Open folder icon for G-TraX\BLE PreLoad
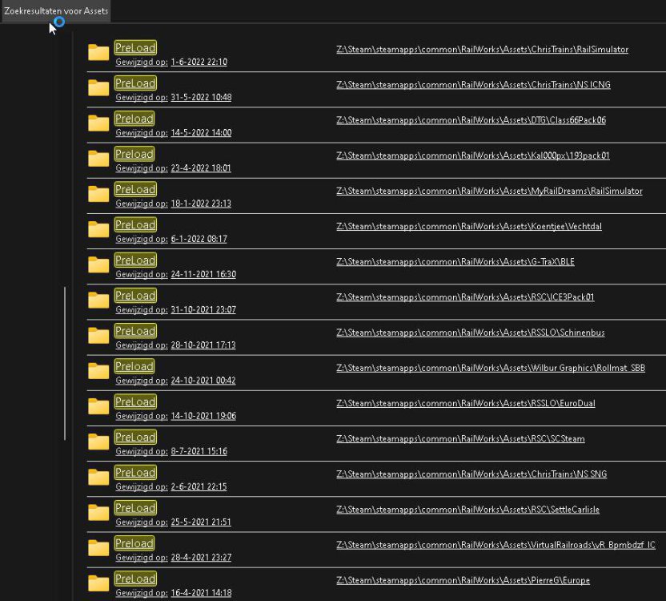The height and width of the screenshot is (601, 666). [98, 264]
